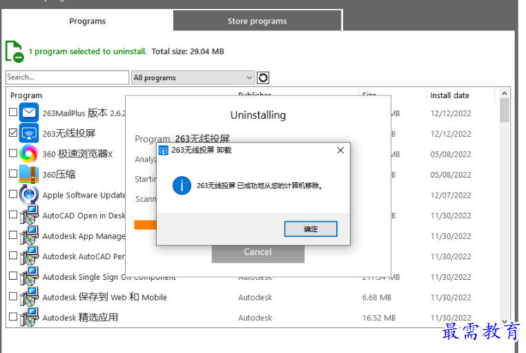
Task: Check the 360压缩 checkbox
Action: (13, 173)
